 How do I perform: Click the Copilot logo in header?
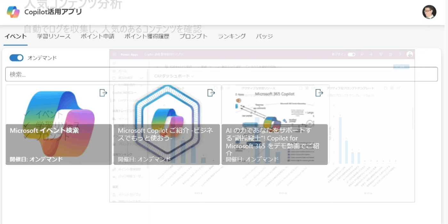click(x=13, y=12)
